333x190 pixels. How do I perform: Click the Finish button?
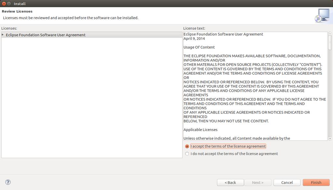click(316, 182)
